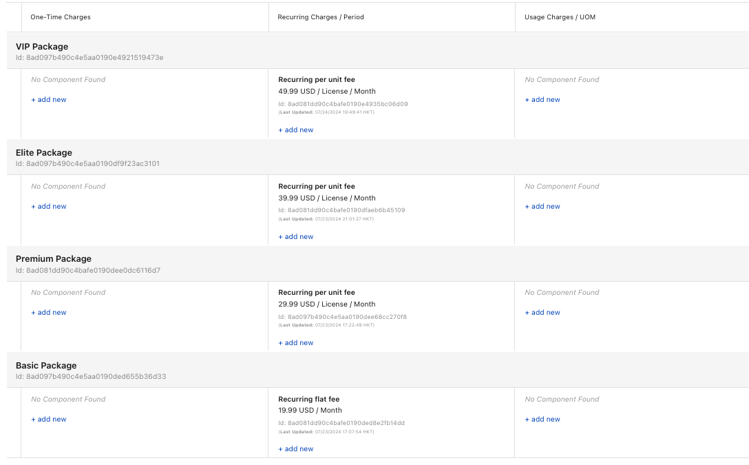Select the One-Time Charges column header

[x=61, y=17]
